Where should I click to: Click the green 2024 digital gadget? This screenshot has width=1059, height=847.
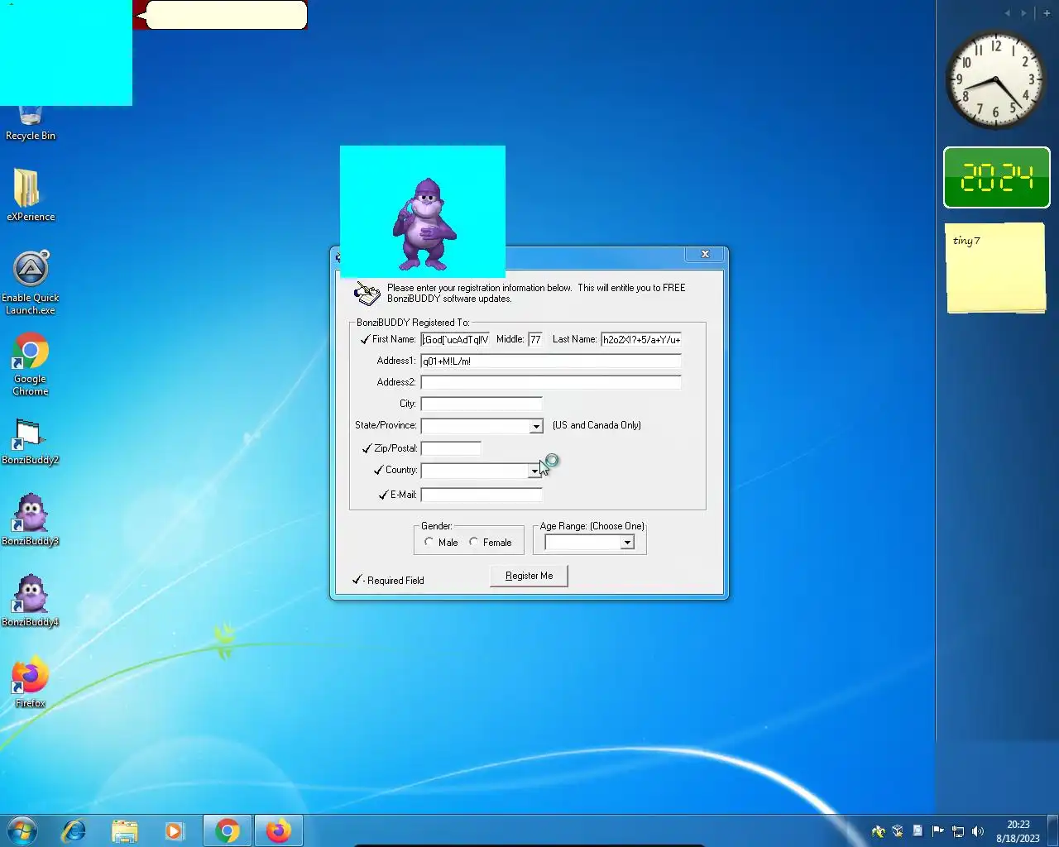[997, 178]
